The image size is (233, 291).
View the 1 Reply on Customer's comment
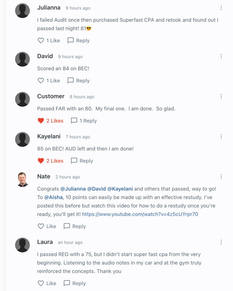point(84,121)
